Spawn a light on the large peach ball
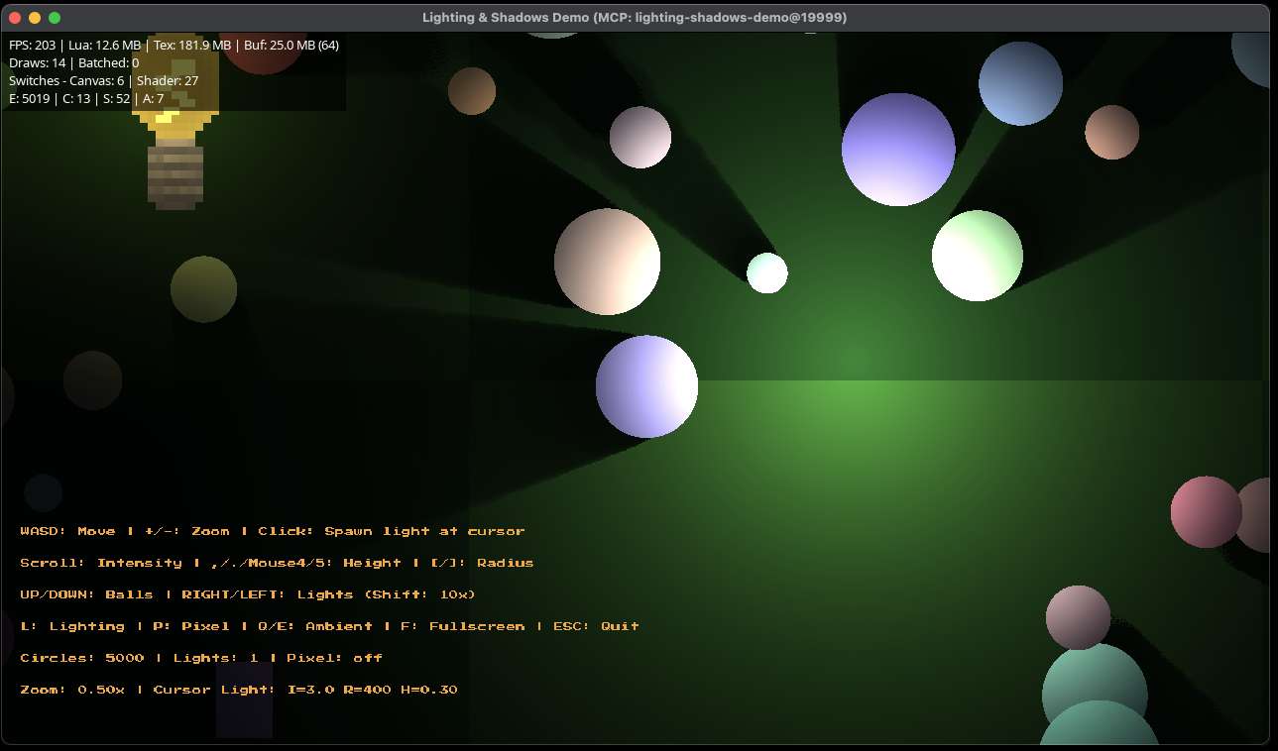Image resolution: width=1278 pixels, height=751 pixels. 607,262
